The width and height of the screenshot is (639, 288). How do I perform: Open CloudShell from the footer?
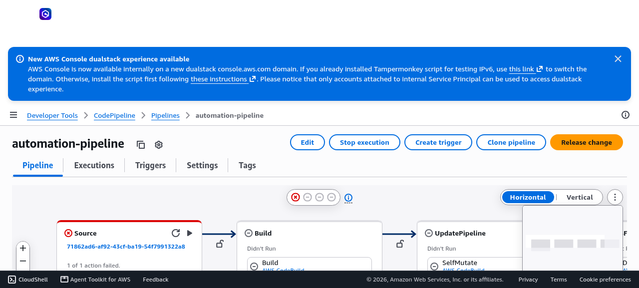coord(28,280)
